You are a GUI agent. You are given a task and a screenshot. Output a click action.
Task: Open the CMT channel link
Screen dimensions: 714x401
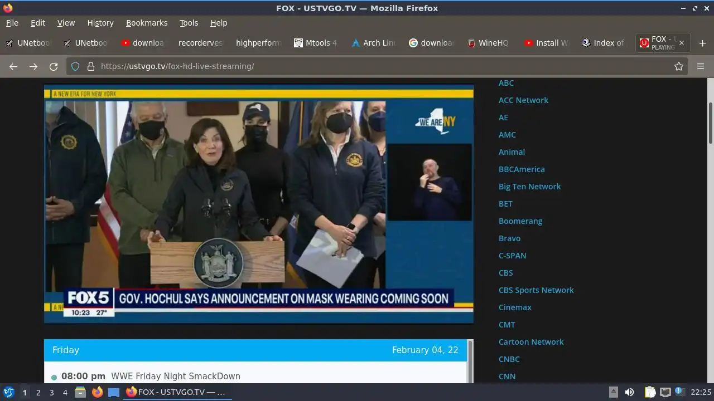click(x=506, y=325)
